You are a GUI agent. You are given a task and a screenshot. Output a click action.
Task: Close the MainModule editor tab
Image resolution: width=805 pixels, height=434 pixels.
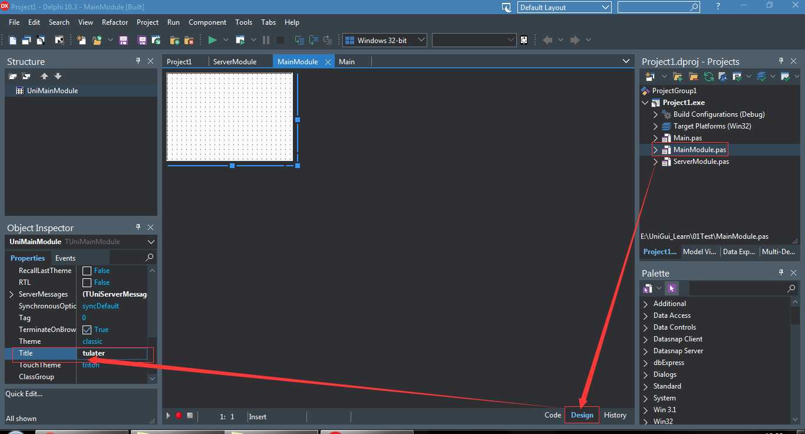[x=328, y=61]
